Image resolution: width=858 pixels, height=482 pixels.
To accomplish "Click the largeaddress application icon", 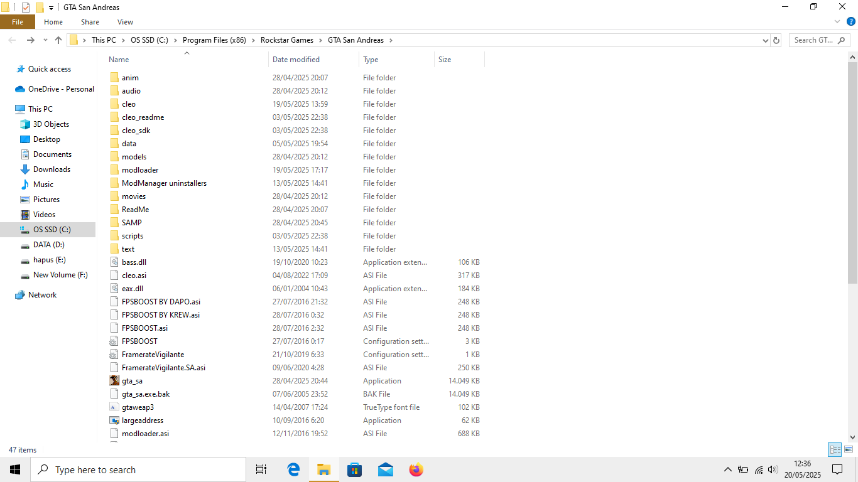I will (x=114, y=420).
